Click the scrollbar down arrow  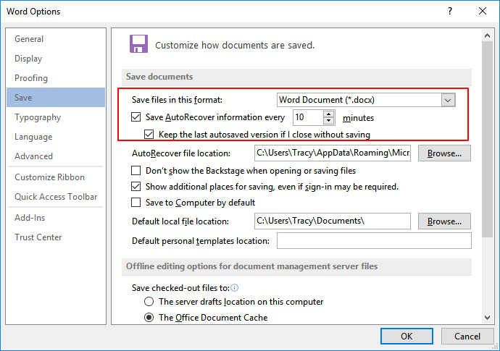pyautogui.click(x=488, y=316)
